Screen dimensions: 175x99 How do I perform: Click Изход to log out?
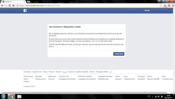coord(147,10)
